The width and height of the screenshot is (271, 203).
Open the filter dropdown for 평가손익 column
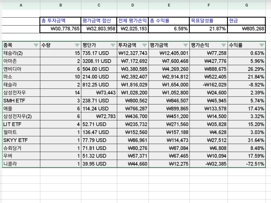(223, 45)
